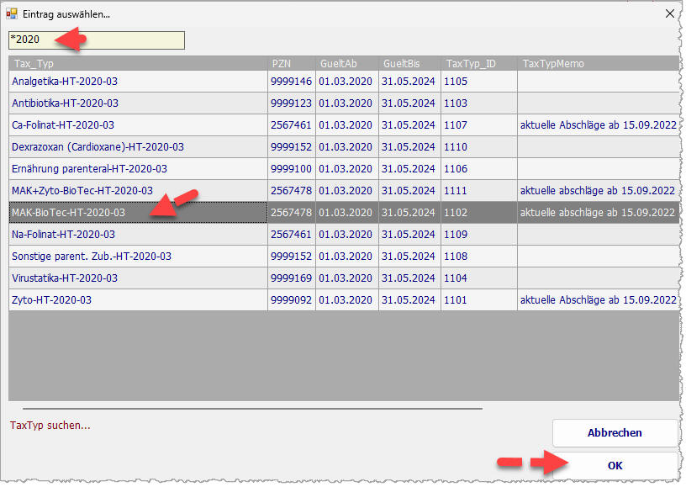Click TaxTyp_ID cell 1106
Screen dimensions: 686x487
tap(479, 169)
